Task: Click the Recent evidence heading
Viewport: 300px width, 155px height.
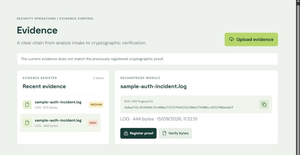Action: 44,86
